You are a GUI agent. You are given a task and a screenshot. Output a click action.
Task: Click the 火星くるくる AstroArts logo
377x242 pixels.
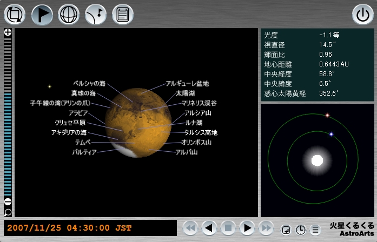352,229
